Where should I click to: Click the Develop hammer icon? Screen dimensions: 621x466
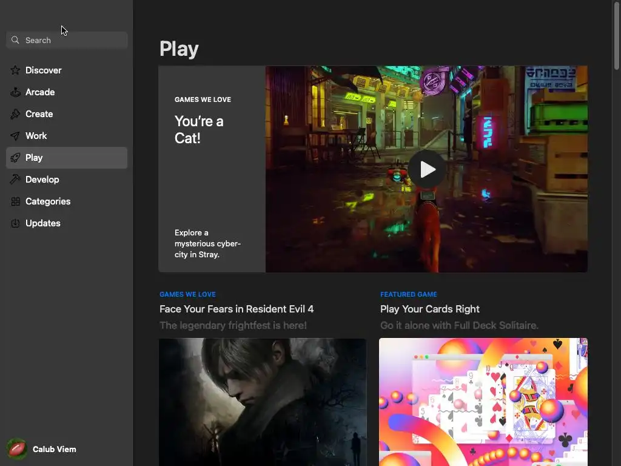pos(15,180)
